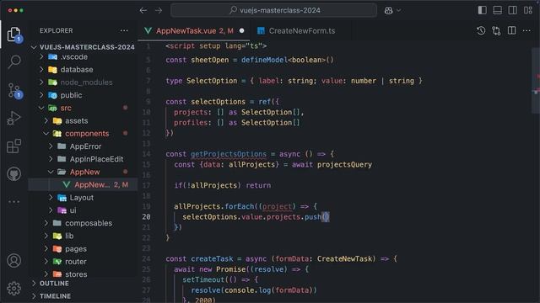Expand the assets folder
The image size is (540, 303).
pyautogui.click(x=83, y=121)
